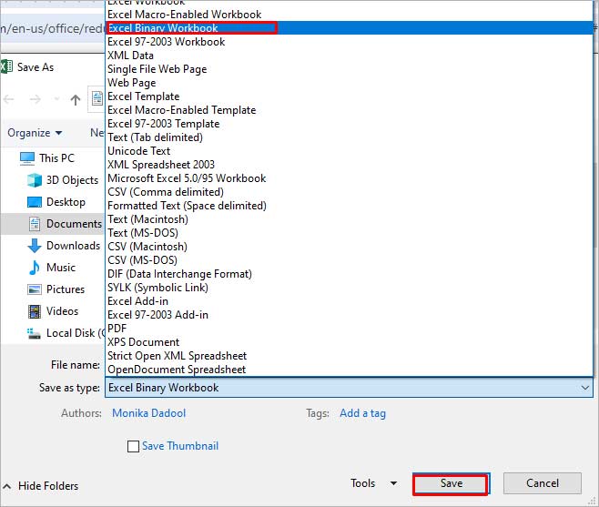Select Excel Binary Workbook from list
This screenshot has width=599, height=507.
pyautogui.click(x=350, y=28)
